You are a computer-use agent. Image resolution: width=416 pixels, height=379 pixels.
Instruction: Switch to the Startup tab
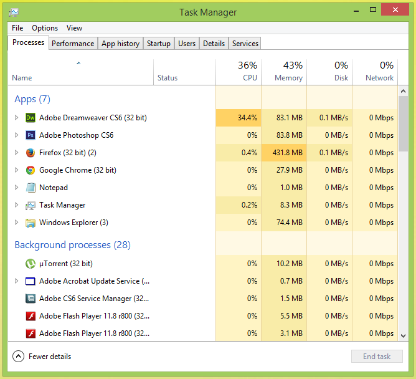click(x=159, y=44)
